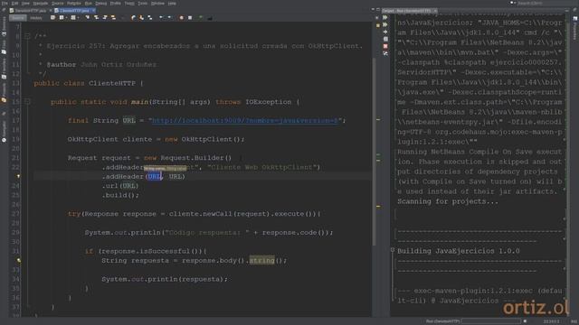Image resolution: width=579 pixels, height=325 pixels.
Task: Click the Toggle Bookmark toolbar icon
Action: (x=150, y=17)
